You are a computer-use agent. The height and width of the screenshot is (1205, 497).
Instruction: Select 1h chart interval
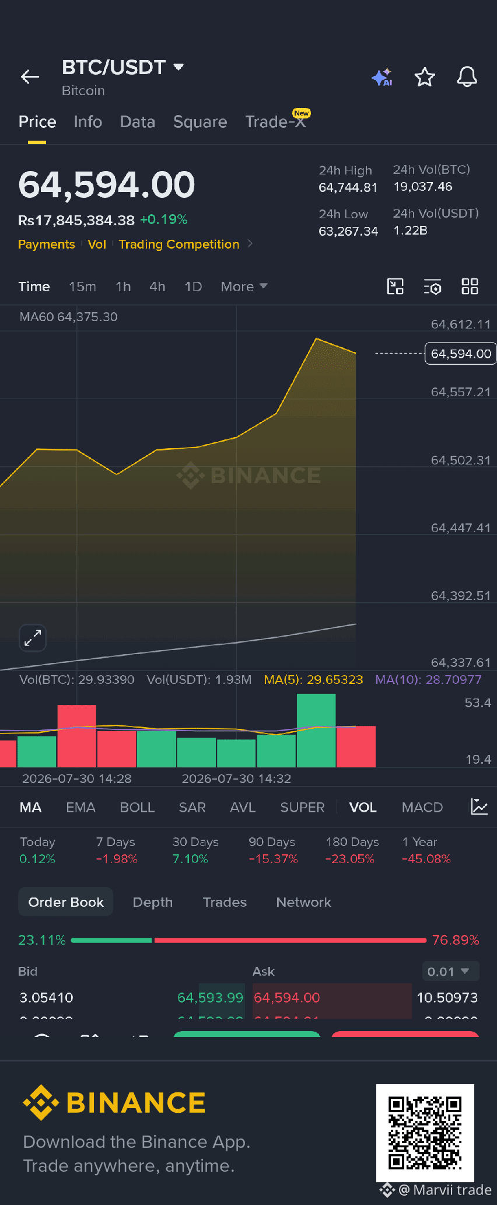point(123,287)
